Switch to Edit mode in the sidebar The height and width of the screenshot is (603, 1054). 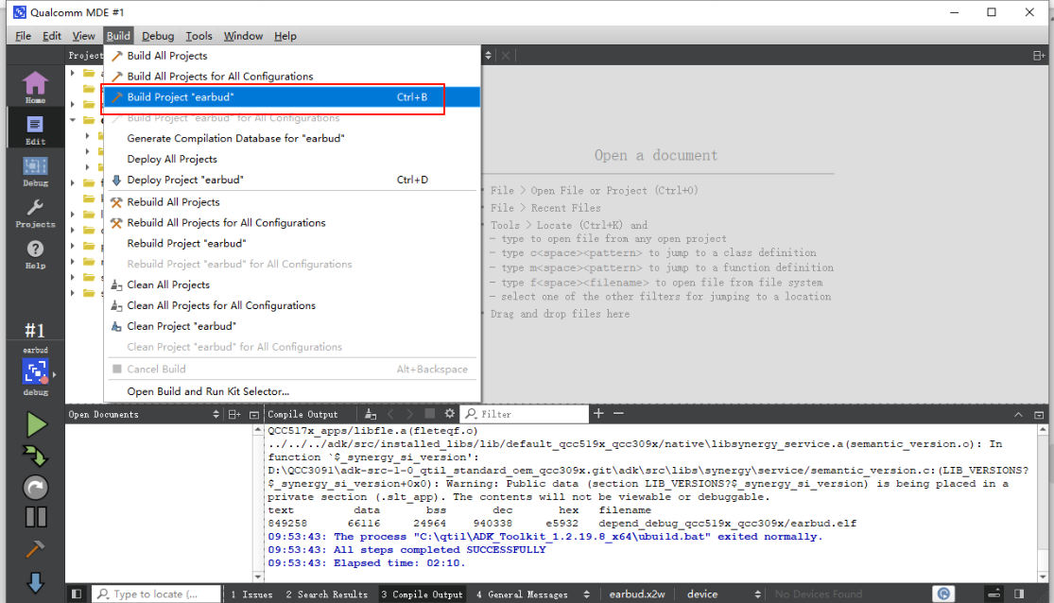35,129
